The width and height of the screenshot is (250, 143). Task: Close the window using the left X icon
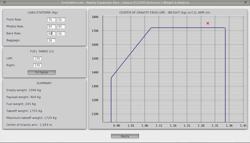coord(4,2)
